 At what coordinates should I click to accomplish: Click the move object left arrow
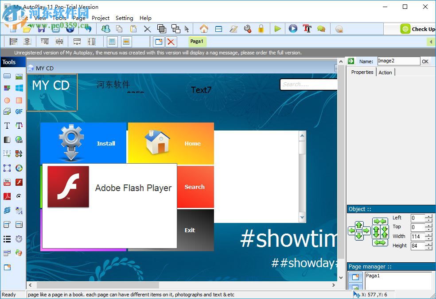(x=352, y=230)
